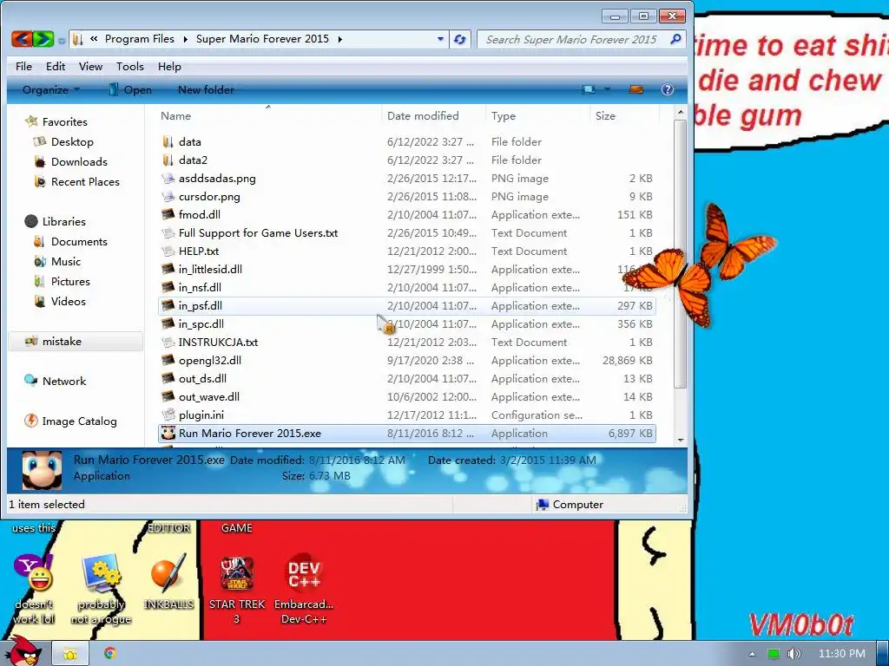This screenshot has height=666, width=889.
Task: Click the blue Help question mark icon
Action: (668, 89)
